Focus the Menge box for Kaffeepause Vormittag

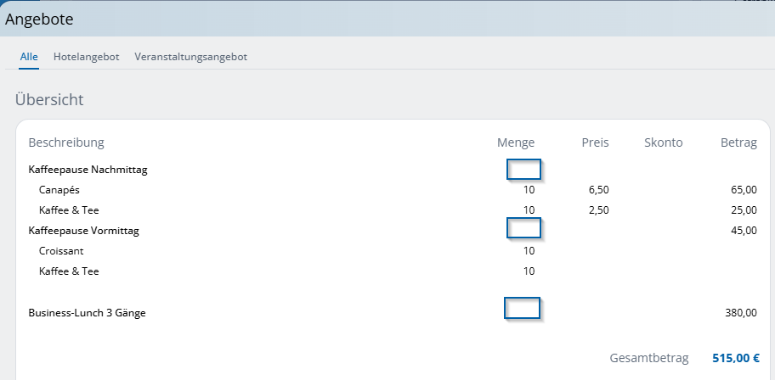pyautogui.click(x=523, y=228)
